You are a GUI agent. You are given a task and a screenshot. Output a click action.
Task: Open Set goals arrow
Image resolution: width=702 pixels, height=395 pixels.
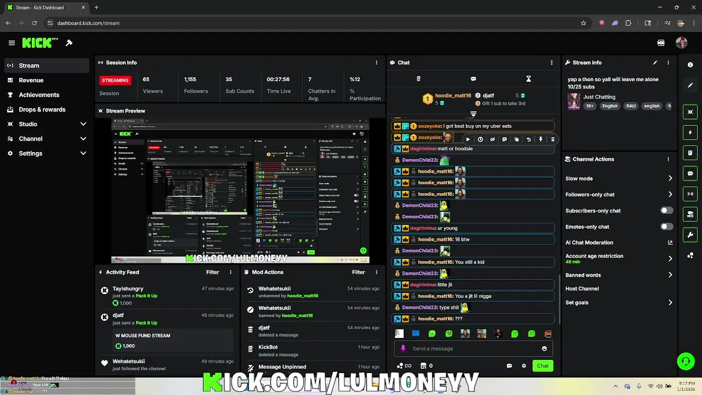click(670, 302)
